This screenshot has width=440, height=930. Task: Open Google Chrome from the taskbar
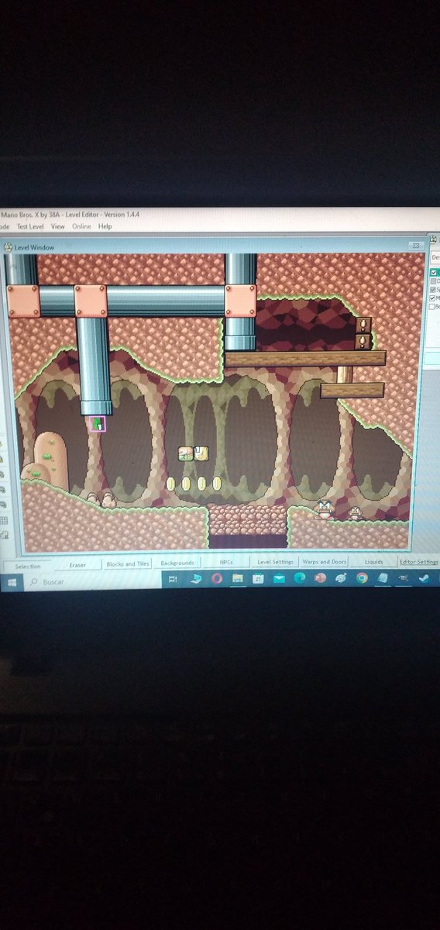click(362, 578)
